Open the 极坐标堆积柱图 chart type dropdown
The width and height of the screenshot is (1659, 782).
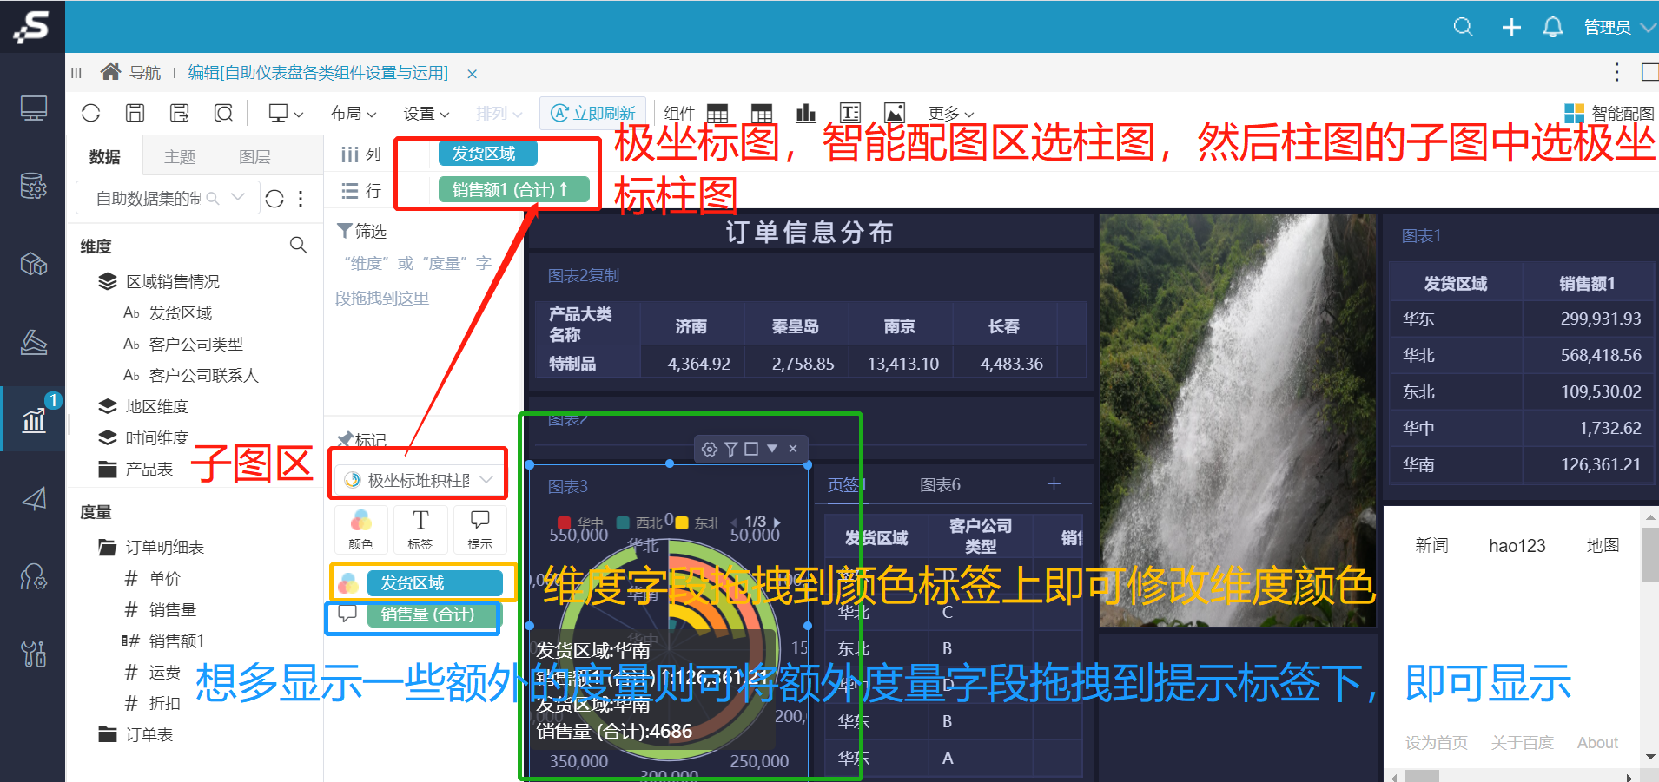click(x=418, y=480)
